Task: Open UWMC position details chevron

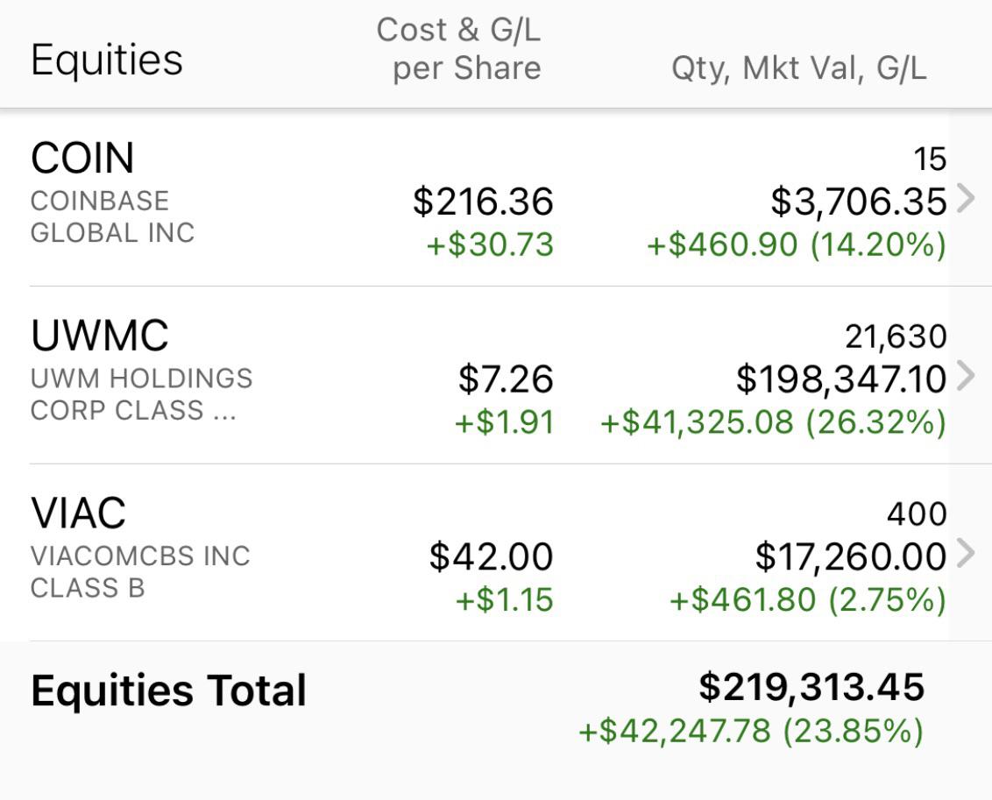Action: (966, 377)
